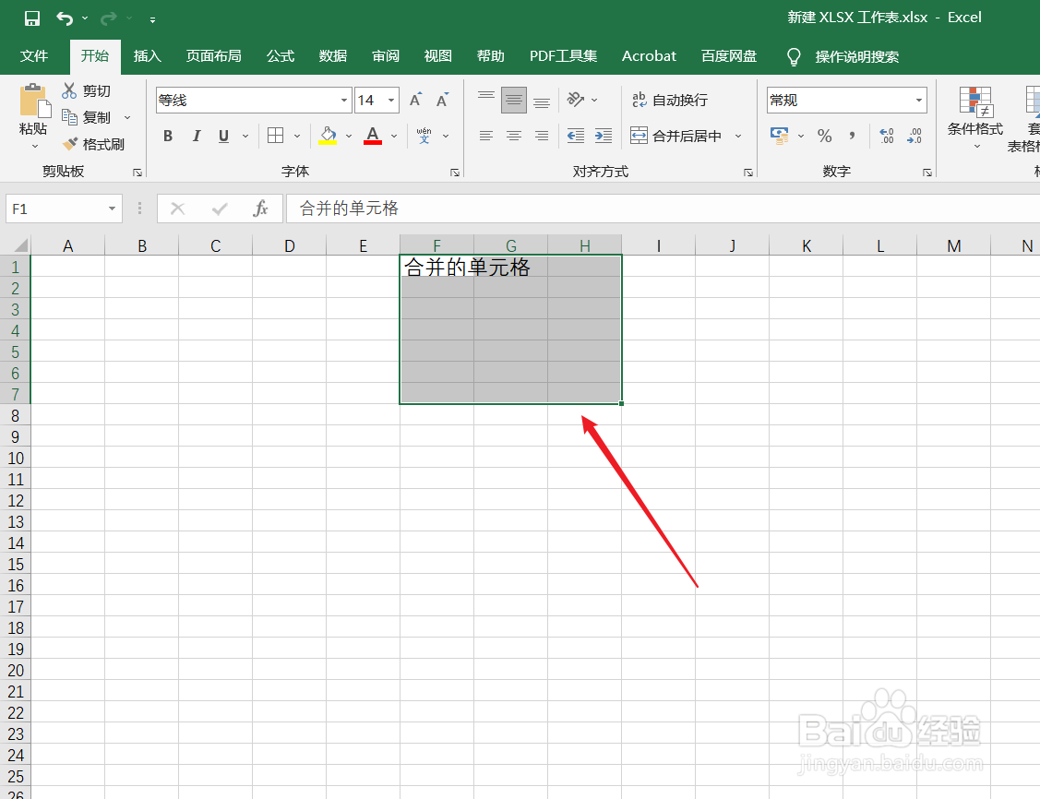Open the Acrobat tab
This screenshot has width=1040, height=799.
coord(649,56)
